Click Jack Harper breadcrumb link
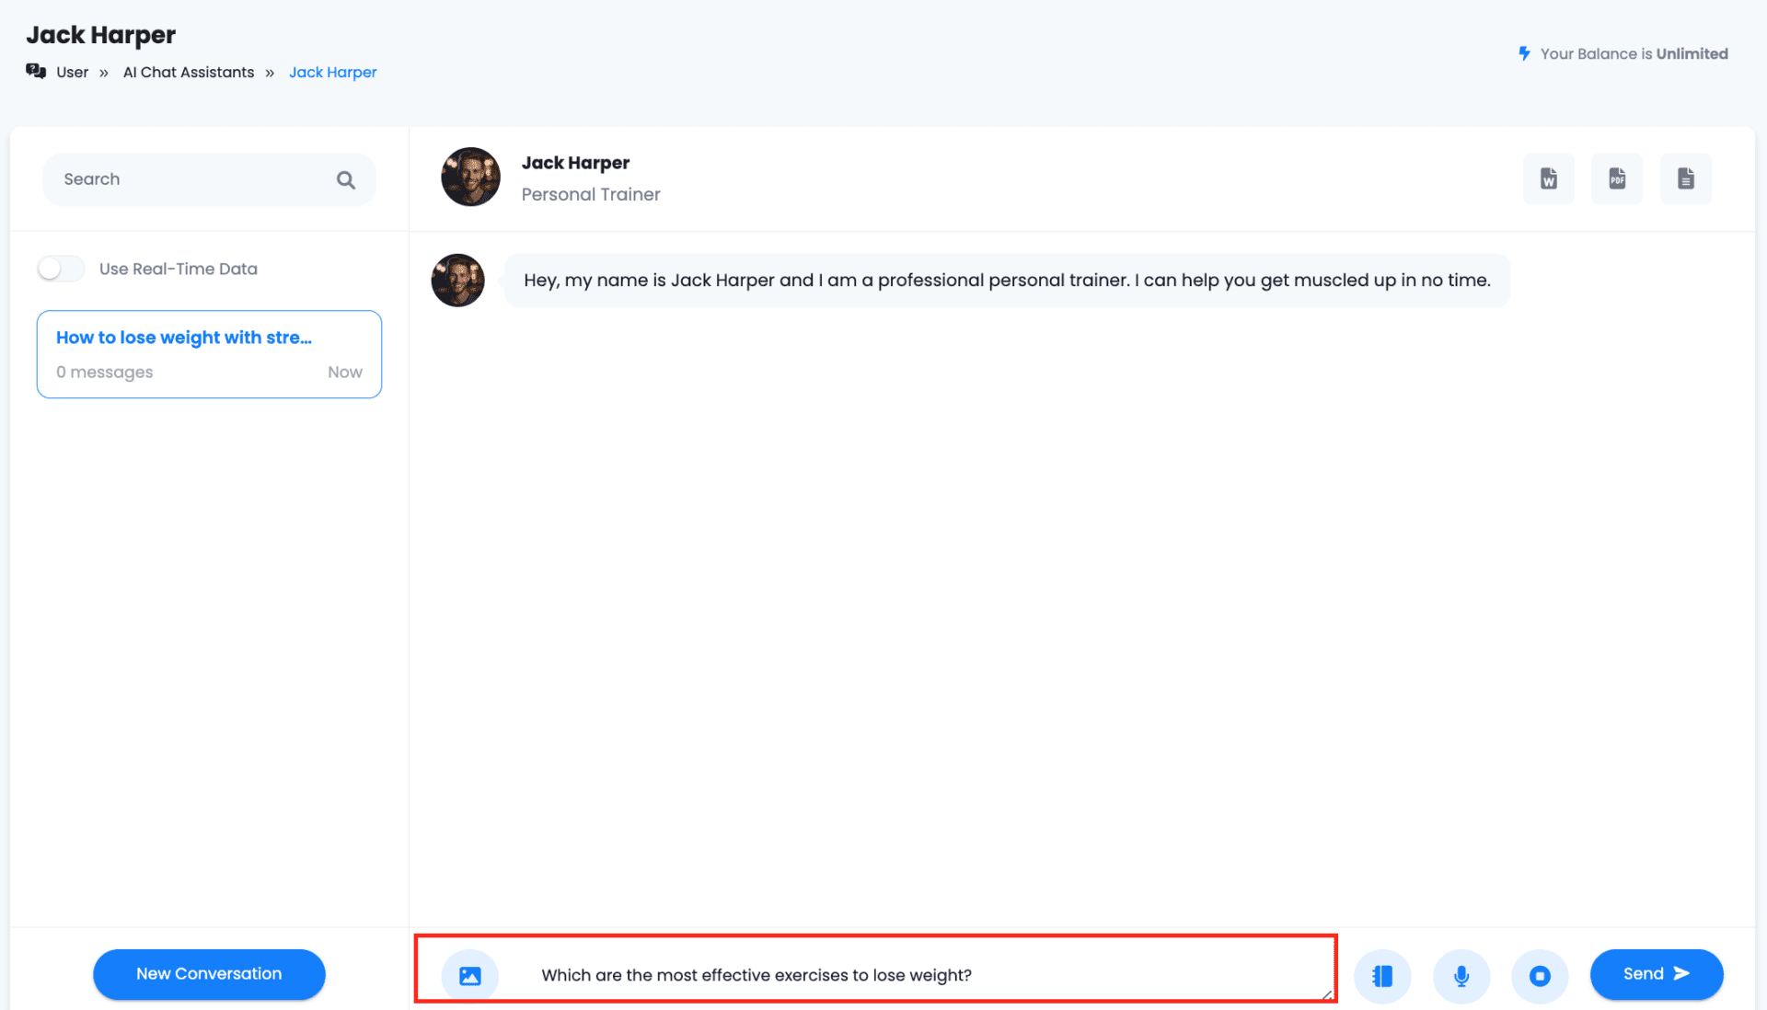This screenshot has height=1010, width=1767. pyautogui.click(x=332, y=73)
